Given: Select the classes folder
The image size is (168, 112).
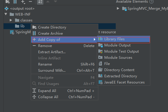Looking at the screenshot, I should [x=26, y=20].
